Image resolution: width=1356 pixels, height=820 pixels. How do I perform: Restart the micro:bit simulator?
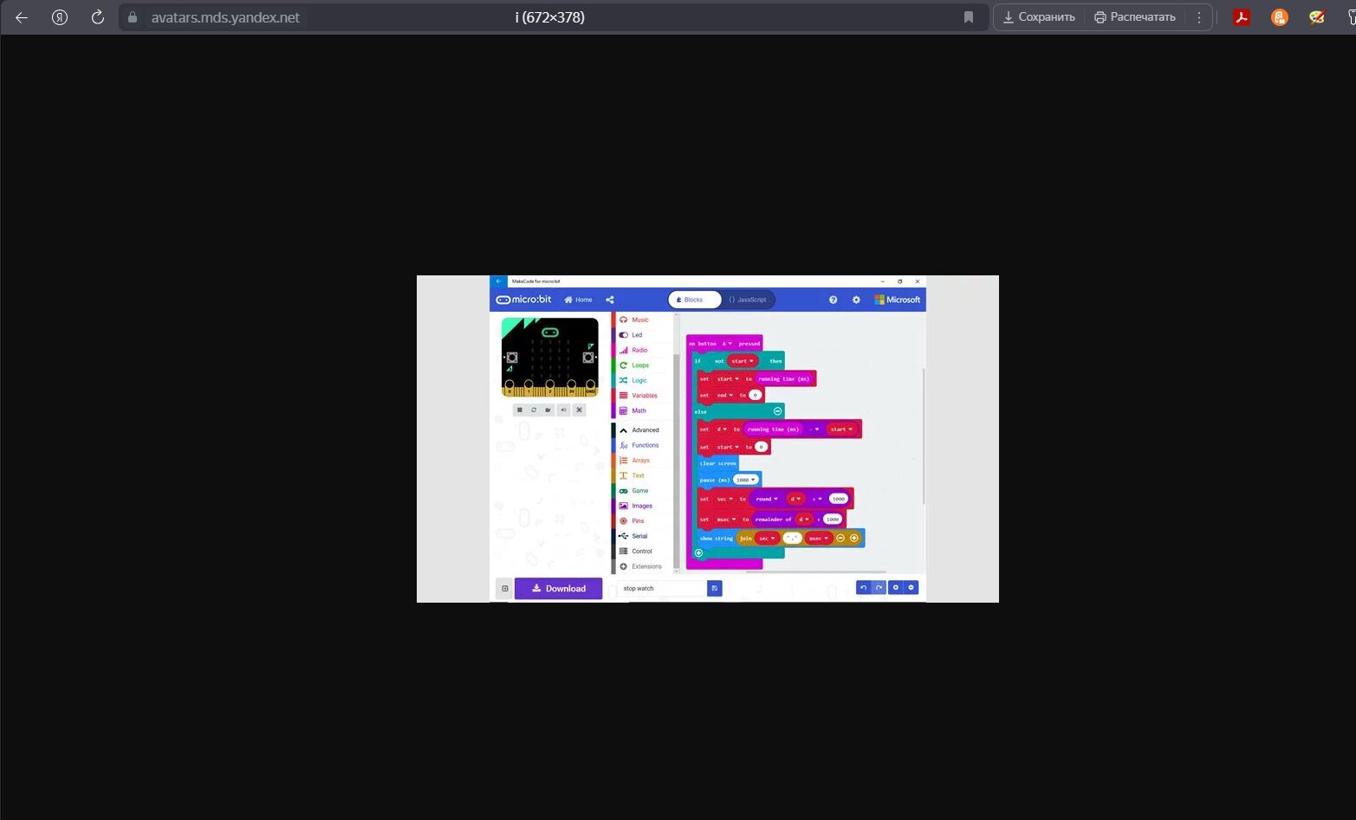534,410
